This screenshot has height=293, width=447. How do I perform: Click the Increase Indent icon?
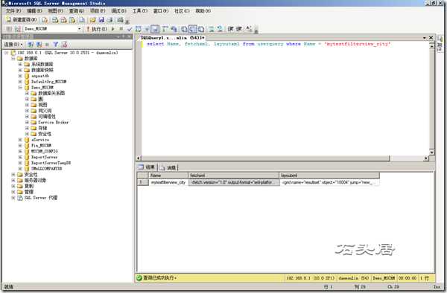tap(239, 29)
